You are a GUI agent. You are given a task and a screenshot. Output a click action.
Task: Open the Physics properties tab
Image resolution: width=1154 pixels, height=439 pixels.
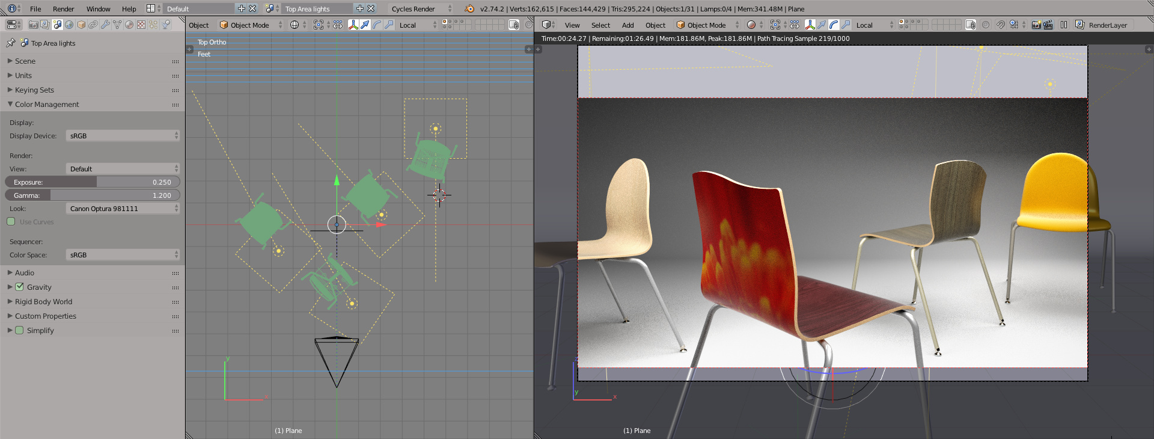point(166,25)
